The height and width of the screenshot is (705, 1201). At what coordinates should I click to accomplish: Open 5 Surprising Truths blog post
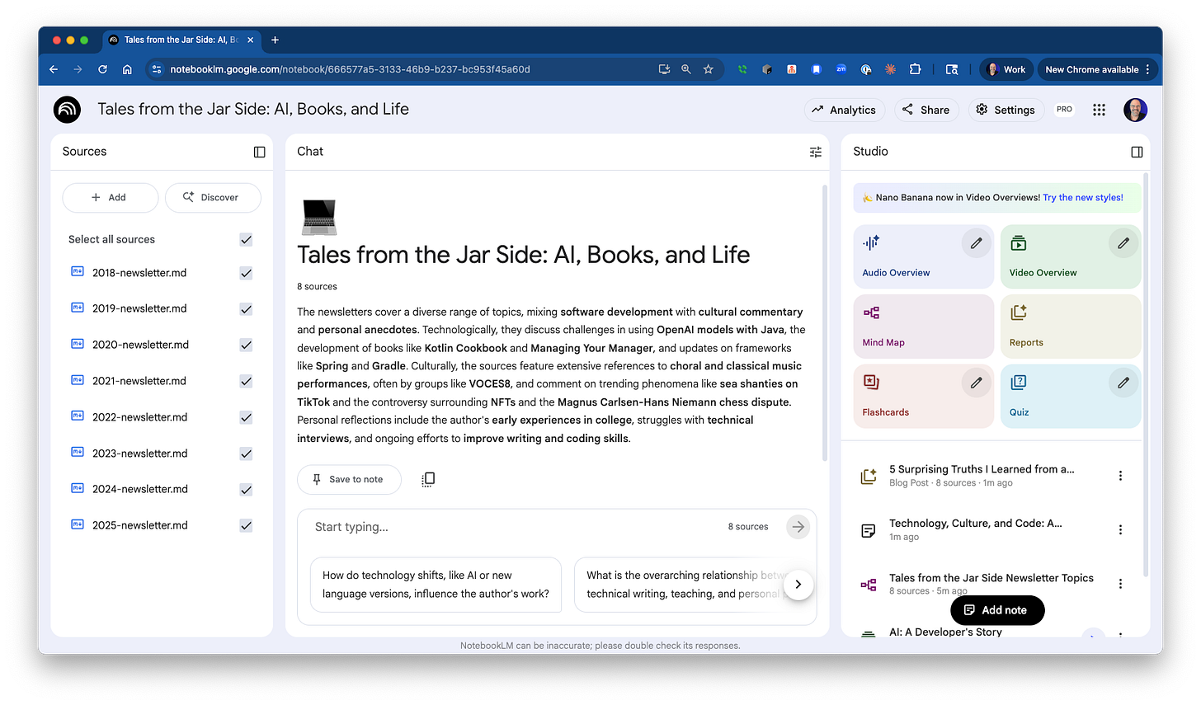pyautogui.click(x=982, y=476)
